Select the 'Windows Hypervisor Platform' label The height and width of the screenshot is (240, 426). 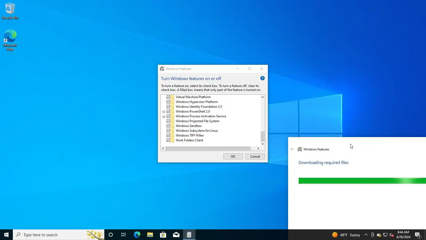pos(197,102)
